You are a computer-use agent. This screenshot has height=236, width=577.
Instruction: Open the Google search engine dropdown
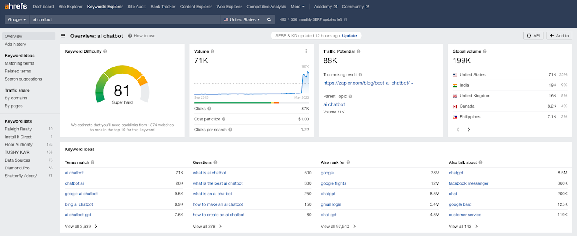point(17,19)
